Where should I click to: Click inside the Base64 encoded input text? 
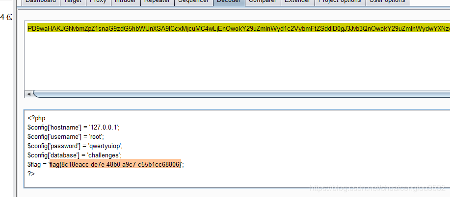pyautogui.click(x=238, y=28)
